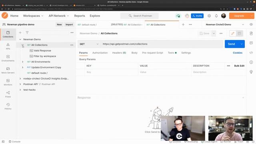
Task: Expand the All Environments request
Action: [x=22, y=62]
